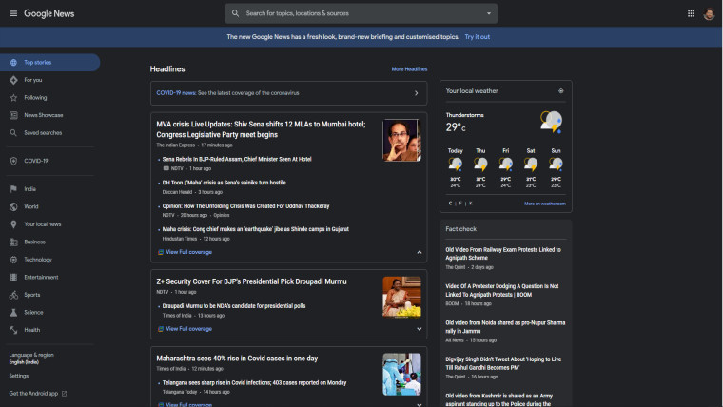723x407 pixels.
Task: Click the India flag icon
Action: coord(13,189)
